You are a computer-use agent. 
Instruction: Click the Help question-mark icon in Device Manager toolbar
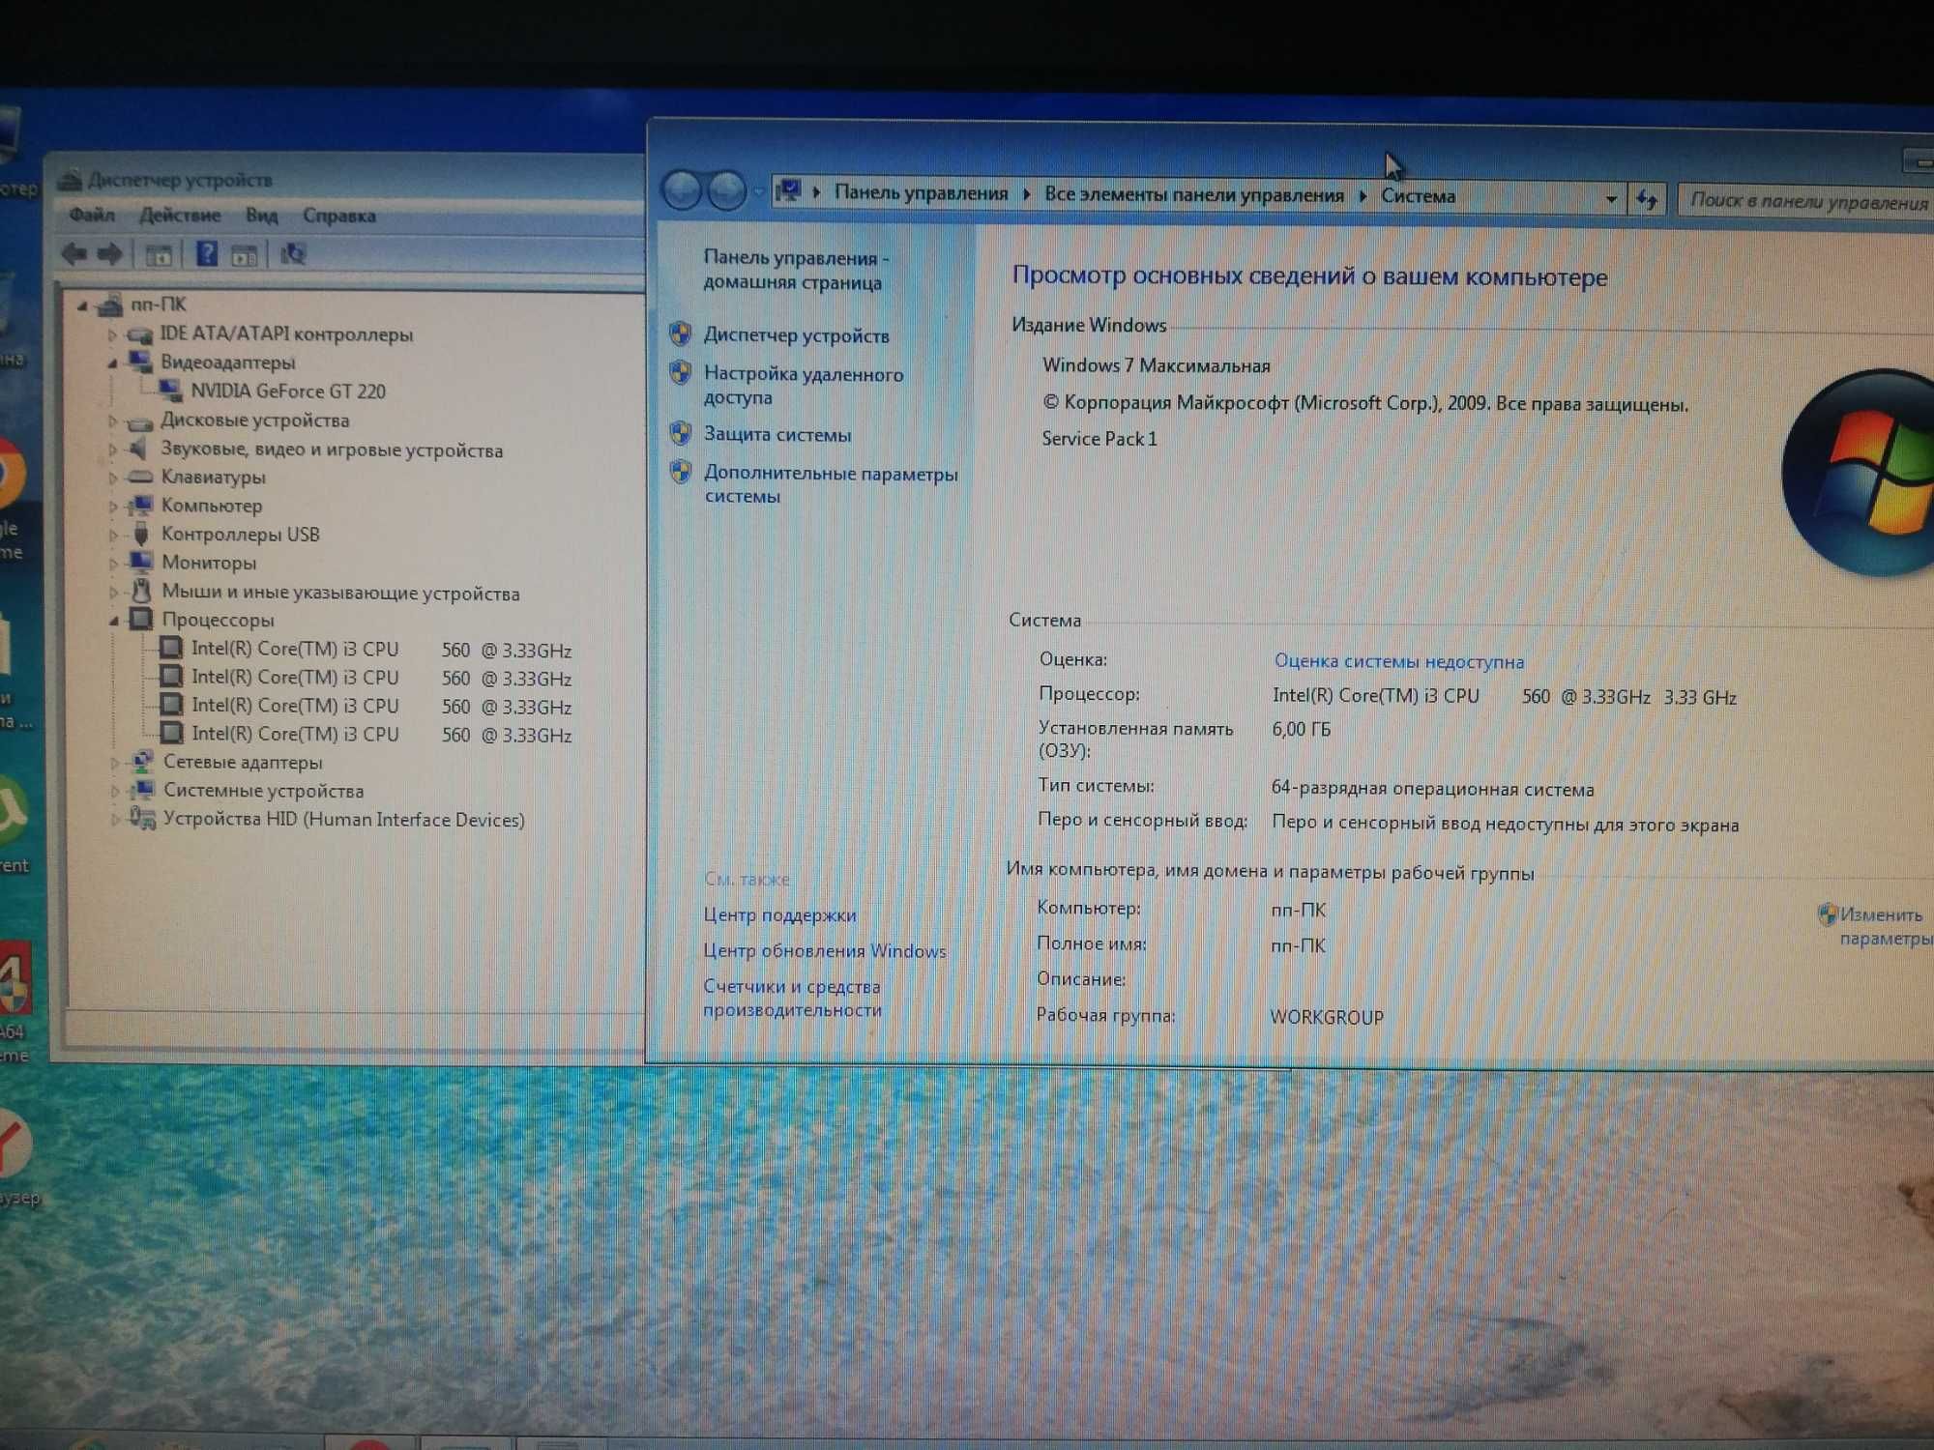click(207, 254)
